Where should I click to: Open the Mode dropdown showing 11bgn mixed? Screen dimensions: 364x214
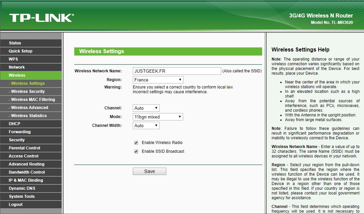coord(158,117)
